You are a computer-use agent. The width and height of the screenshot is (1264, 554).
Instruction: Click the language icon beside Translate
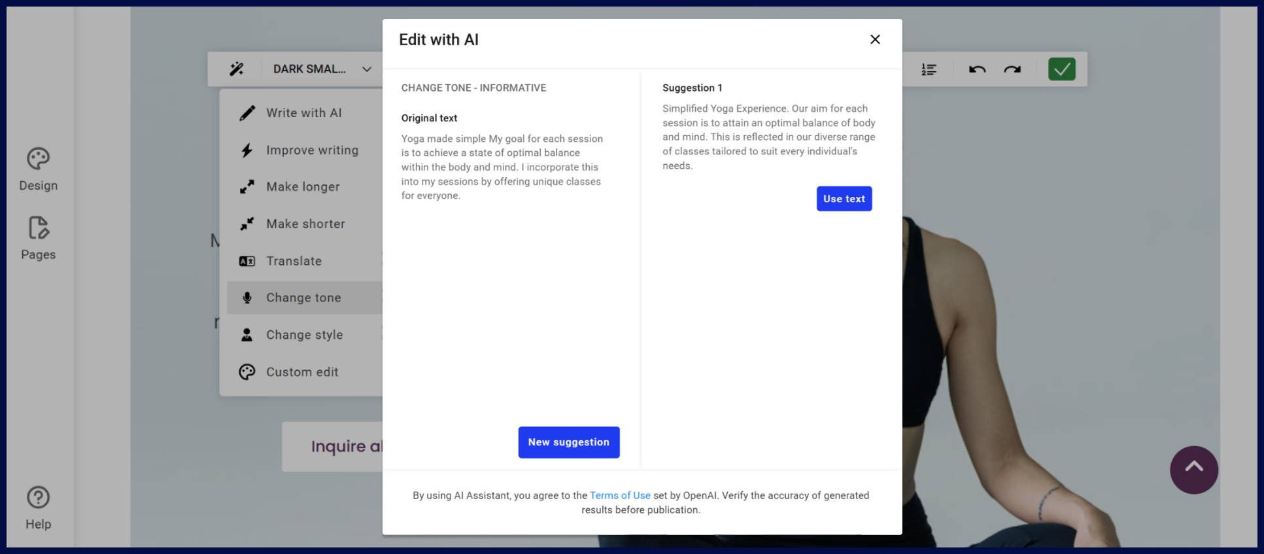coord(247,261)
